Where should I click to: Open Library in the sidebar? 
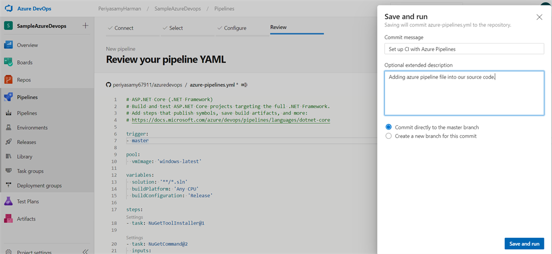(x=24, y=157)
